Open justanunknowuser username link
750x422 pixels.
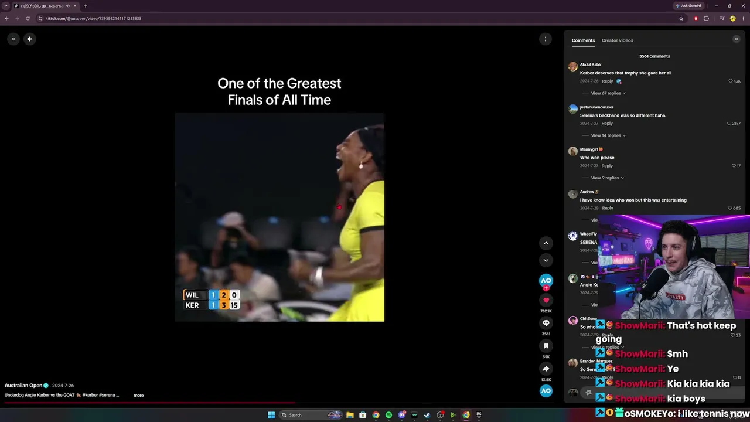(x=596, y=107)
